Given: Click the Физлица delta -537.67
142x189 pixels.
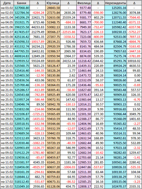Looking at the screenshot, I should click(x=98, y=167).
